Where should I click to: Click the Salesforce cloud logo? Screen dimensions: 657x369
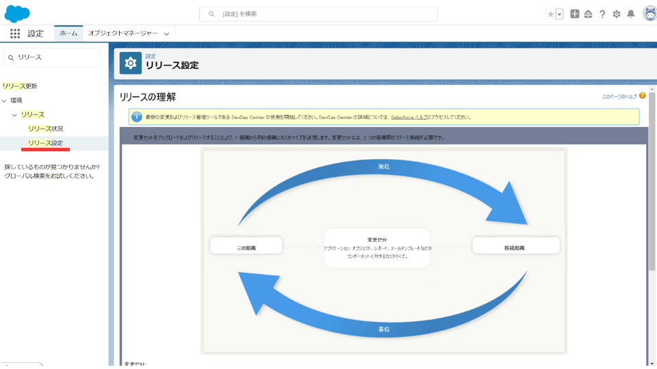coord(17,14)
